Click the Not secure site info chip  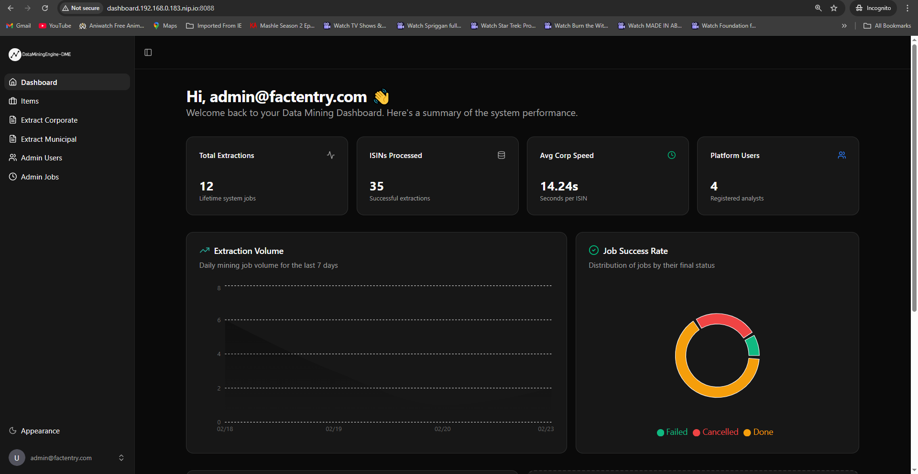tap(81, 8)
